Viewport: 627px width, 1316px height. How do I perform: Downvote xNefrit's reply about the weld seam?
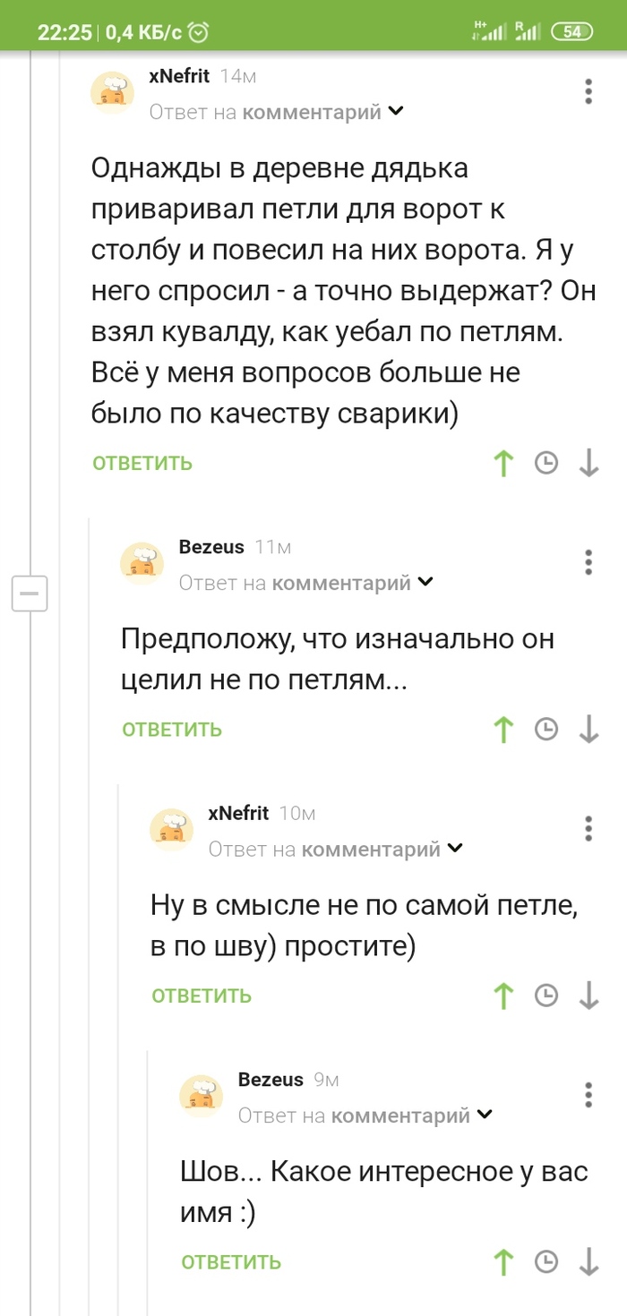tap(588, 995)
